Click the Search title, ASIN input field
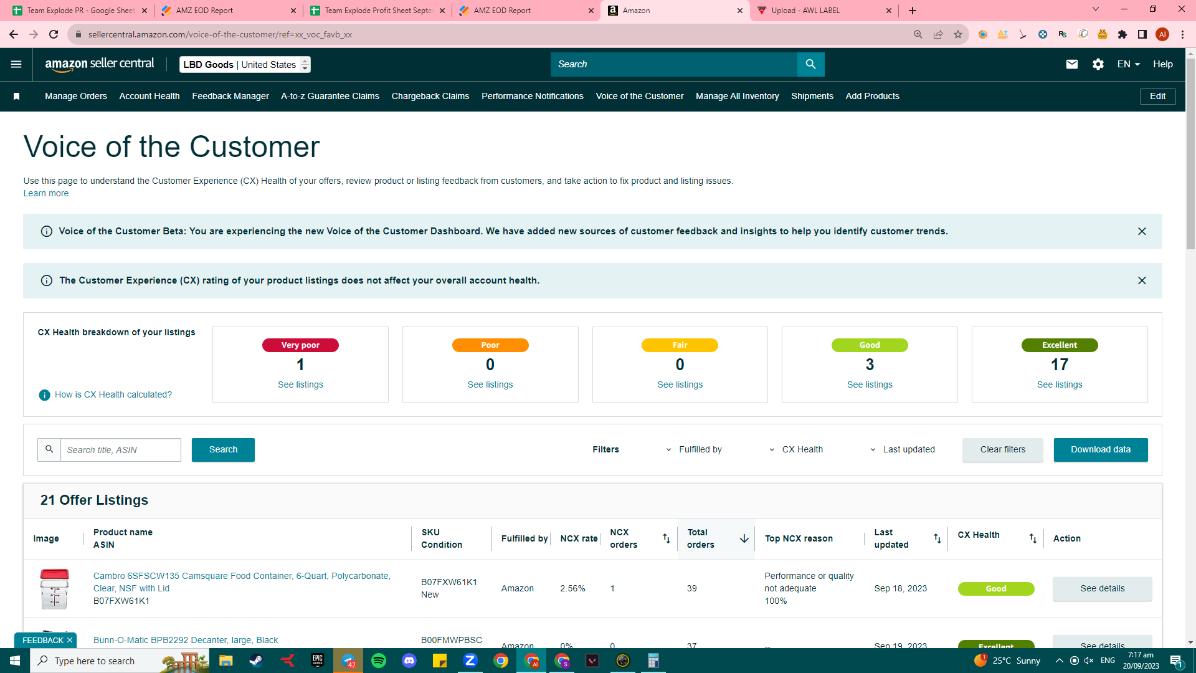The width and height of the screenshot is (1196, 673). pyautogui.click(x=121, y=450)
